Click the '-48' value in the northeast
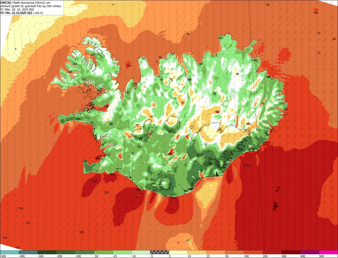This screenshot has width=338, height=258. tap(255, 60)
